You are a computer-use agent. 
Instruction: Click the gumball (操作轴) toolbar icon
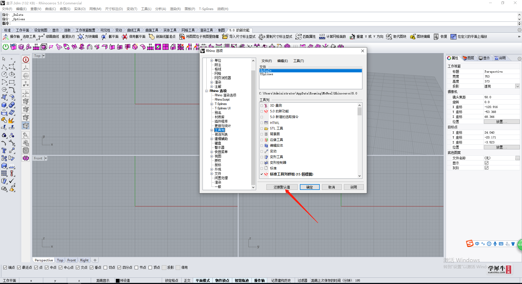(6, 36)
